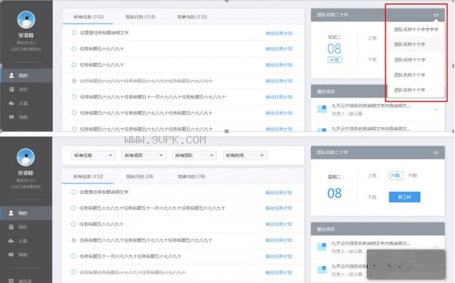The height and width of the screenshot is (283, 455).
Task: Check off the faded last task in lower mockup
Action: [74, 272]
